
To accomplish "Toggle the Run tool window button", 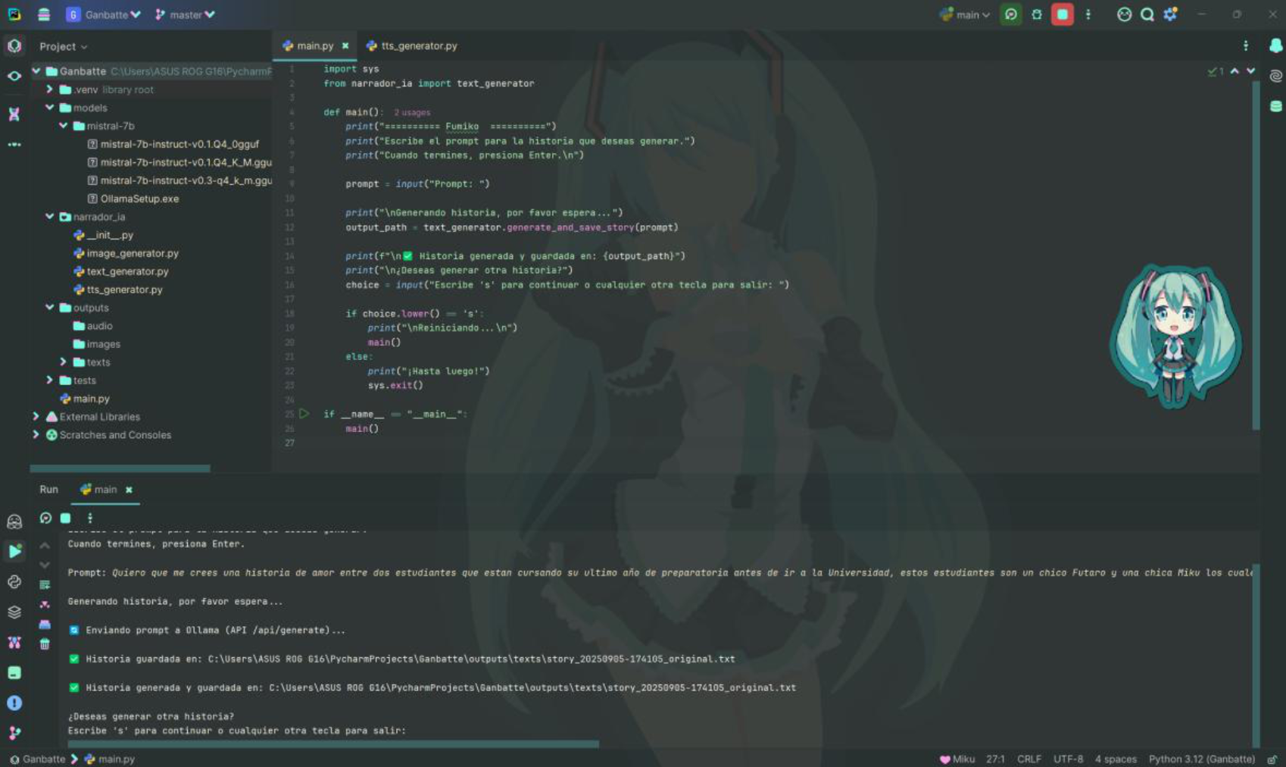I will coord(14,551).
